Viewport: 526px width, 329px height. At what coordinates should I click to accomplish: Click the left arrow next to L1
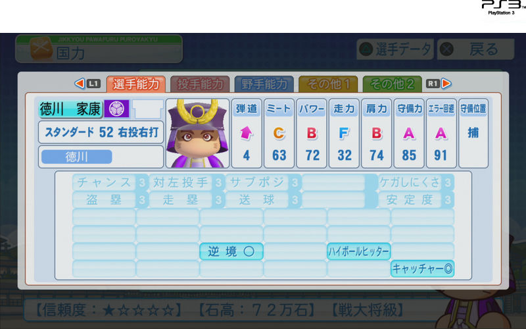click(x=80, y=84)
